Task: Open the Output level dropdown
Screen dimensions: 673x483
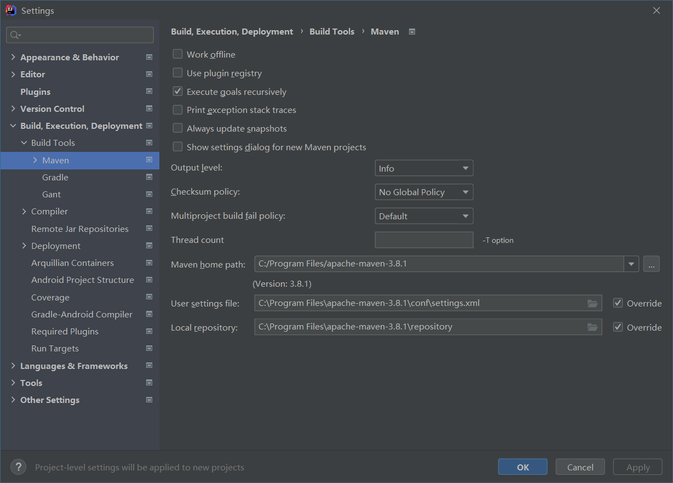Action: [x=424, y=168]
